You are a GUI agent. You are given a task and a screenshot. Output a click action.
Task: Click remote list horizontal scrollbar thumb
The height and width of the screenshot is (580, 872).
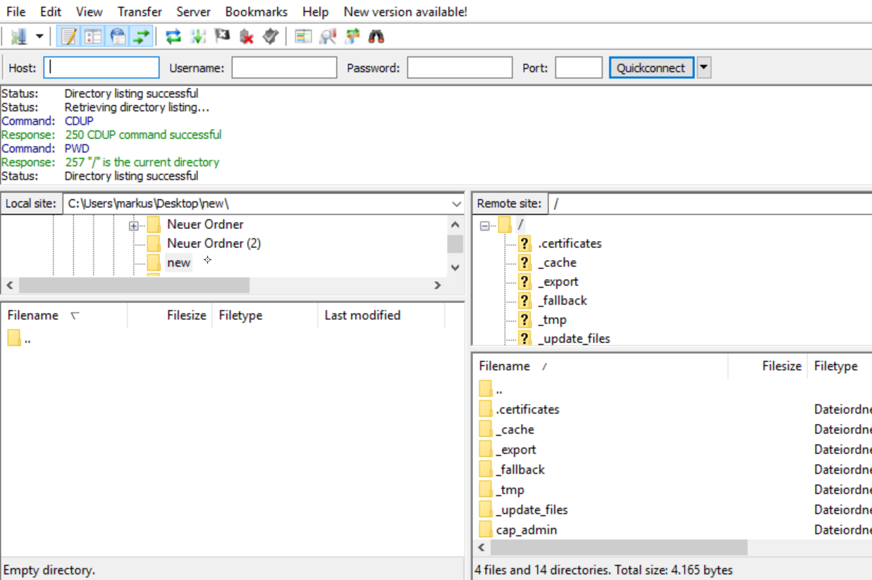pyautogui.click(x=619, y=548)
